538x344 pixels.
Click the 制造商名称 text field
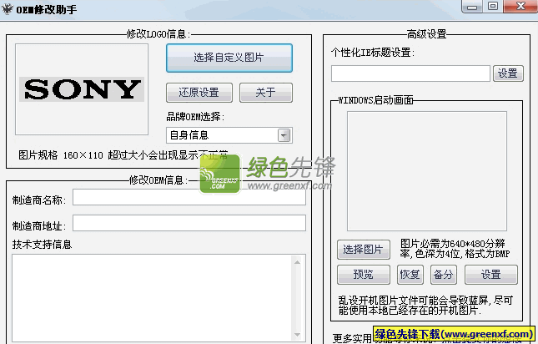tap(189, 197)
